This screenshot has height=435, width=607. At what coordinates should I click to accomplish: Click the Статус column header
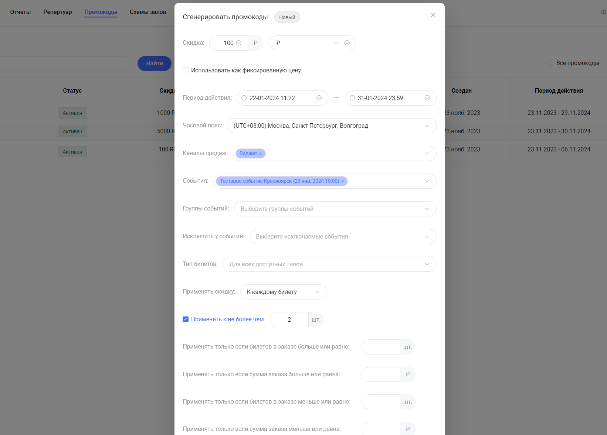[72, 90]
